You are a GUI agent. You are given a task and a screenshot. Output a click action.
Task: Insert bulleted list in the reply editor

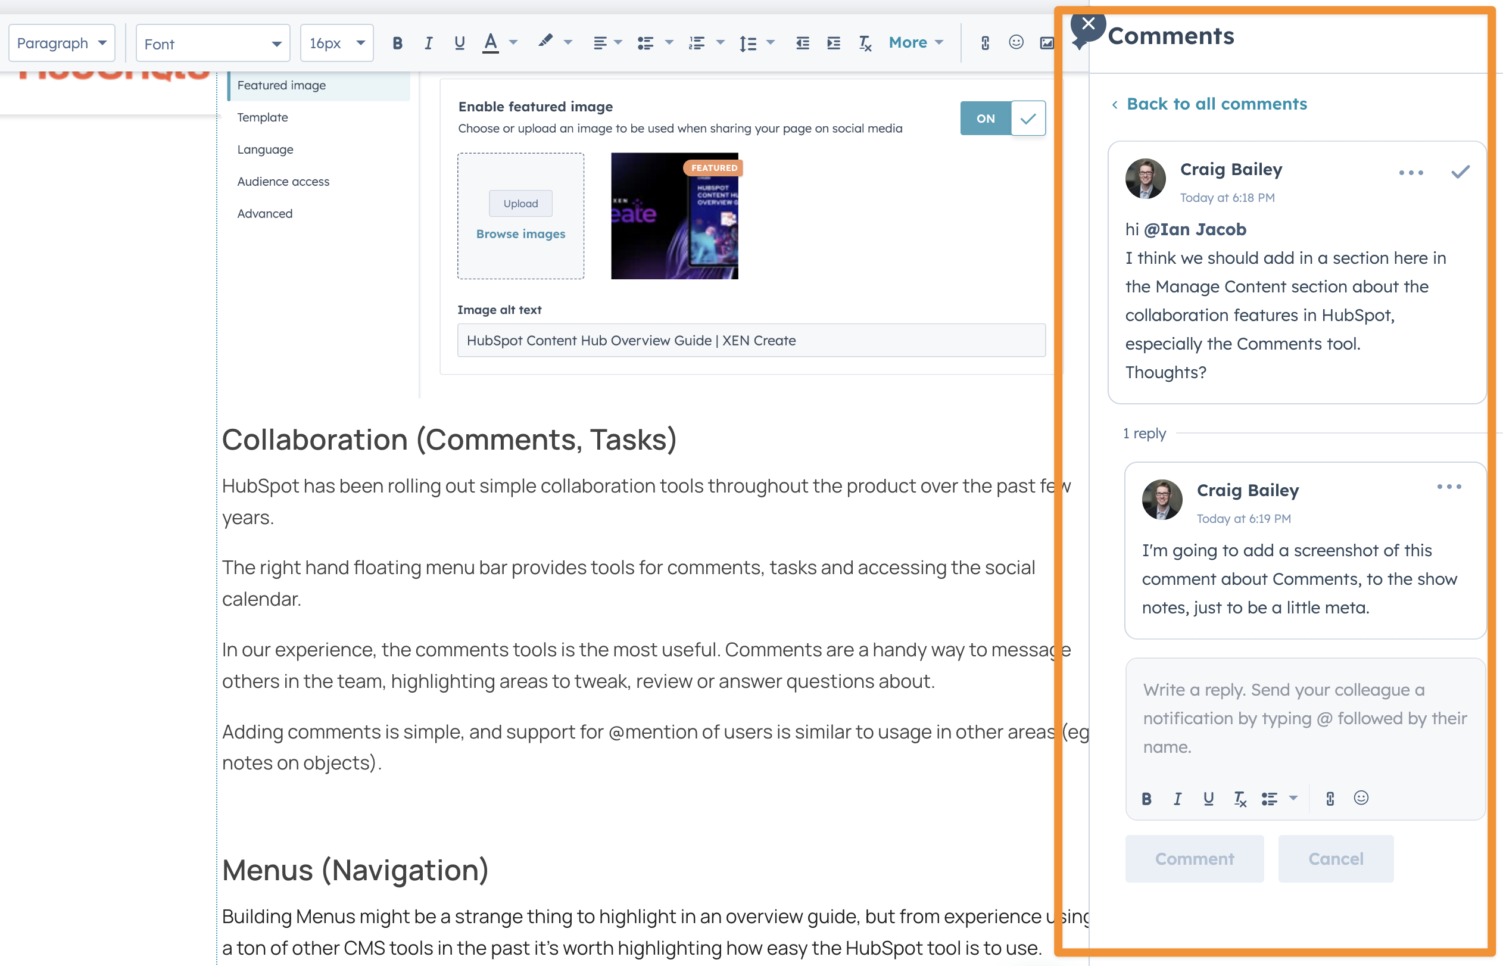click(1270, 799)
